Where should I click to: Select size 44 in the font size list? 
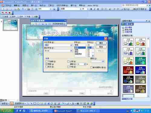coord(89,52)
